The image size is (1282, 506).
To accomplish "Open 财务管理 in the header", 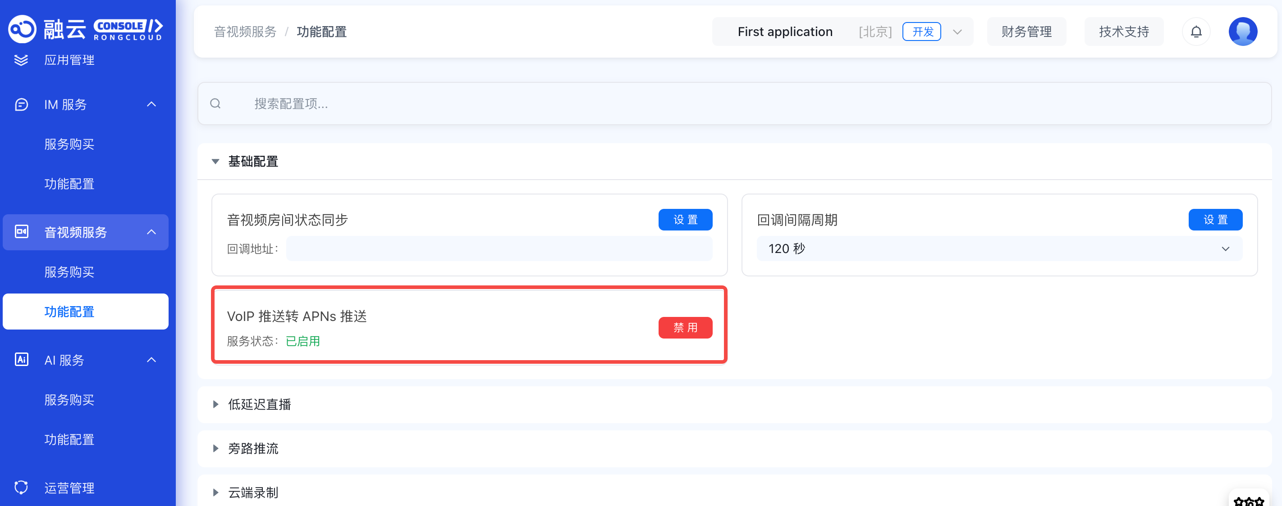I will pos(1026,32).
